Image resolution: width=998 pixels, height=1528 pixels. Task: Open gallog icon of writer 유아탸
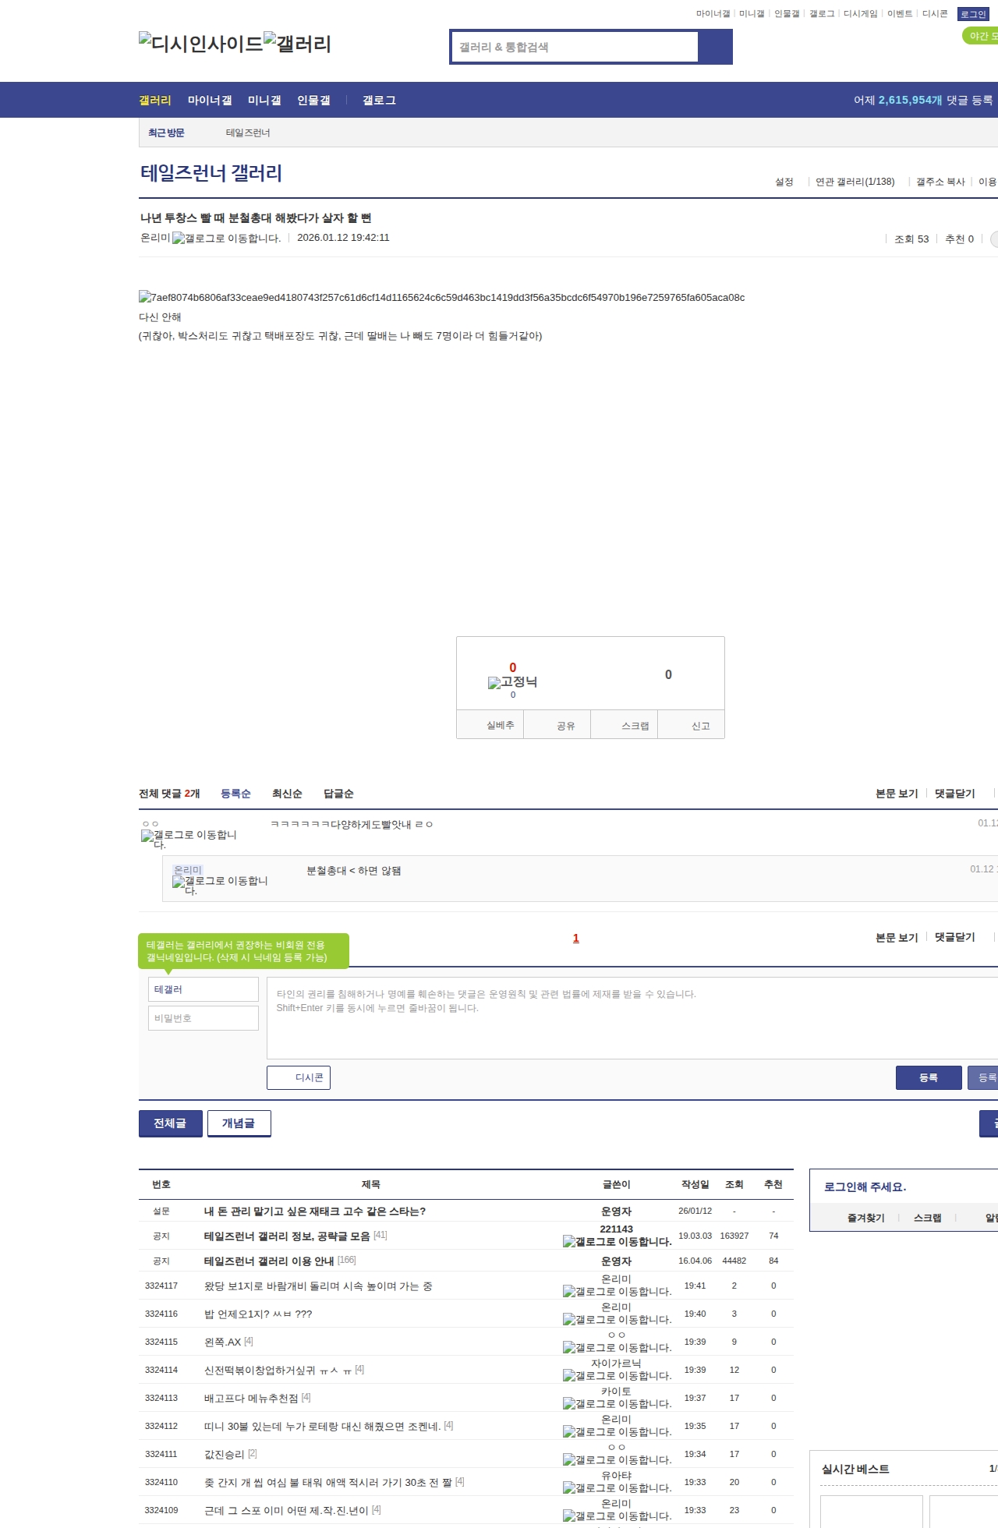pos(617,1488)
